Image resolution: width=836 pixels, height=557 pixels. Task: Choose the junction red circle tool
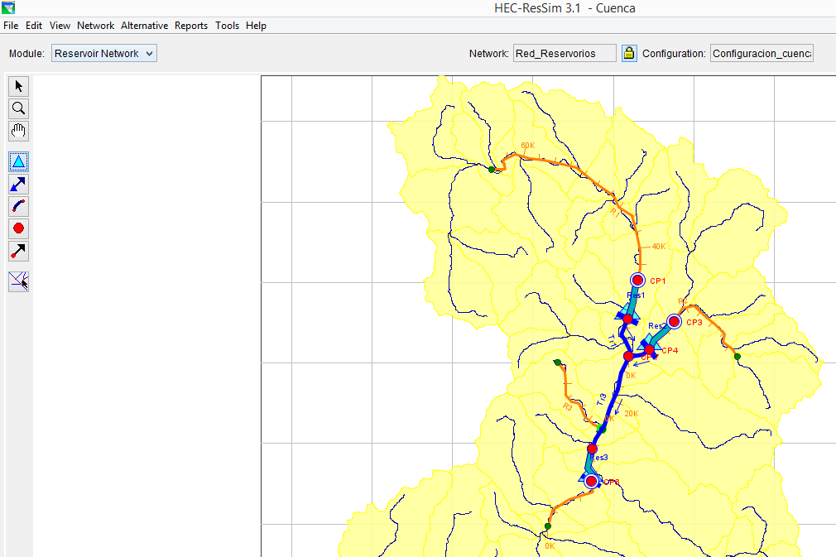tap(19, 228)
